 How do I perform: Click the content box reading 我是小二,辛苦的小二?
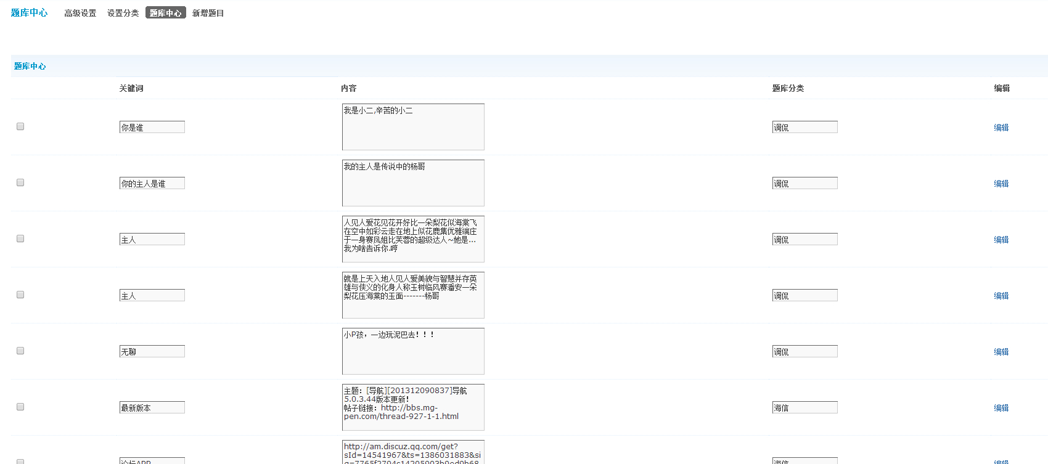[x=413, y=127]
